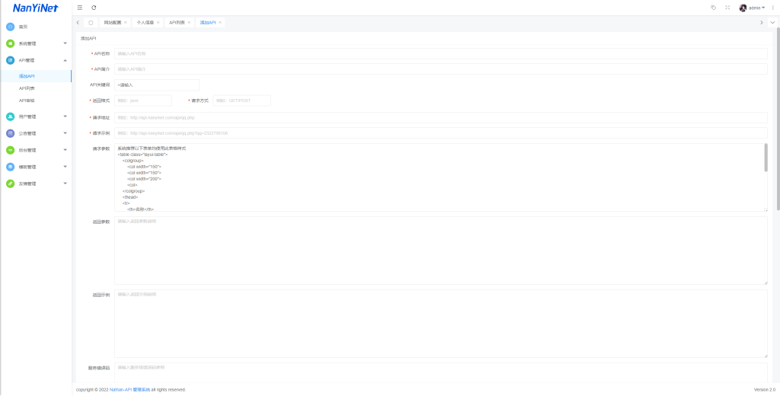Open the tab operations dropdown chevron

772,23
